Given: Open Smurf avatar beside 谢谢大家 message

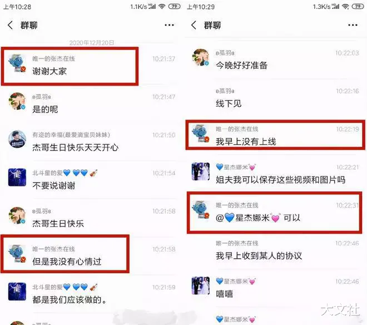Looking at the screenshot, I should [17, 63].
